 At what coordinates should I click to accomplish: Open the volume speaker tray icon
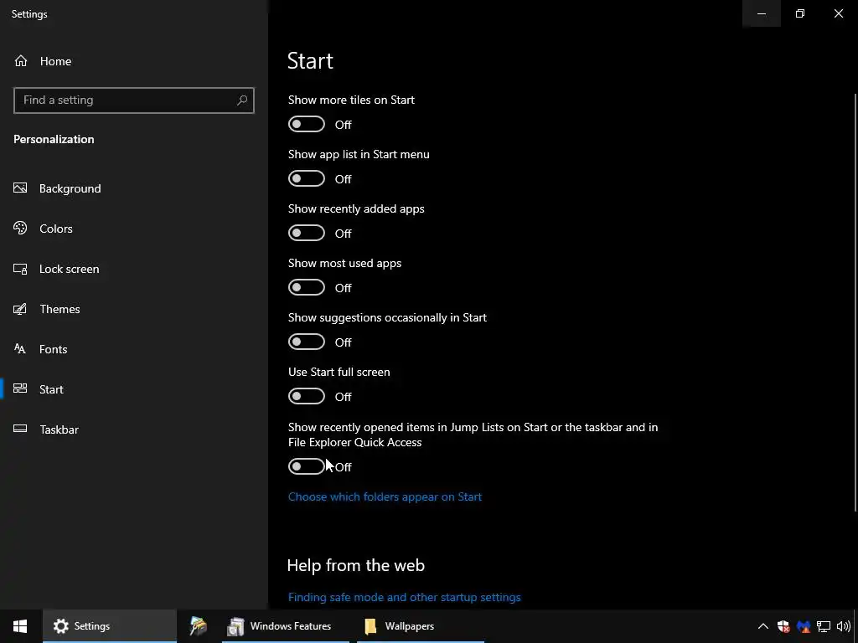[843, 626]
